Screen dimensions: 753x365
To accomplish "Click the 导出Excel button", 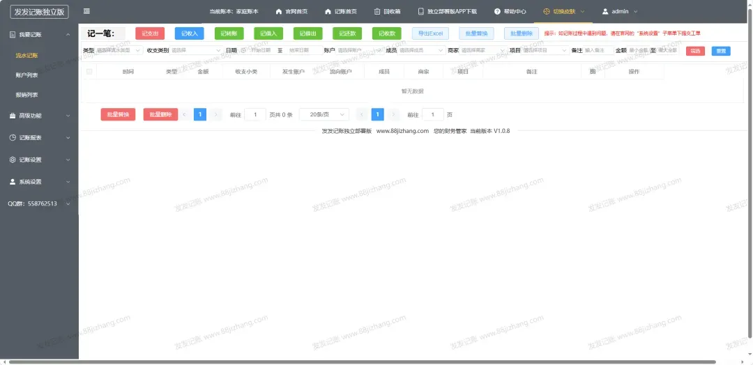I will [x=430, y=33].
